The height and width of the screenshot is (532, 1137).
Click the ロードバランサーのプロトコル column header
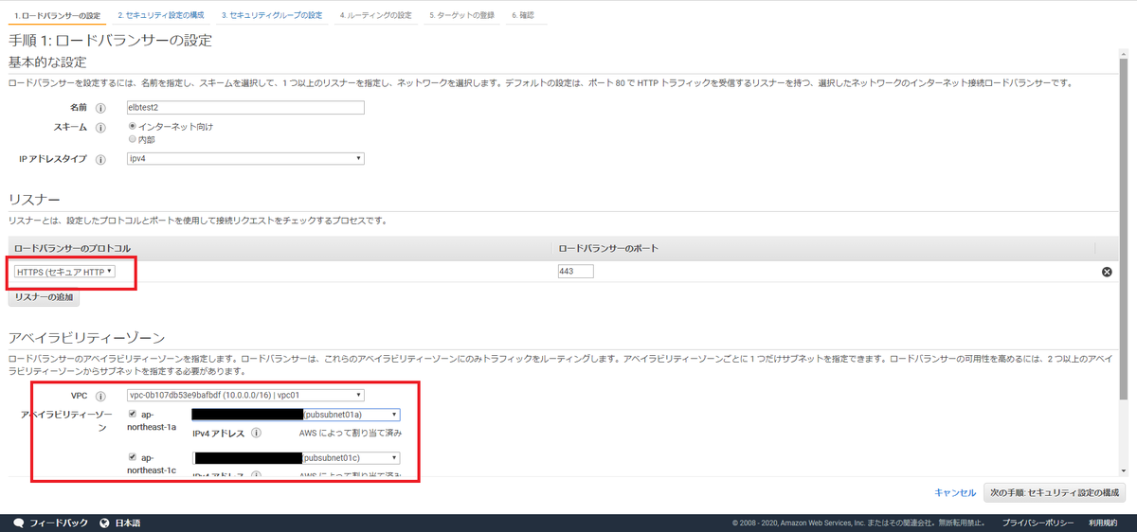pyautogui.click(x=71, y=248)
